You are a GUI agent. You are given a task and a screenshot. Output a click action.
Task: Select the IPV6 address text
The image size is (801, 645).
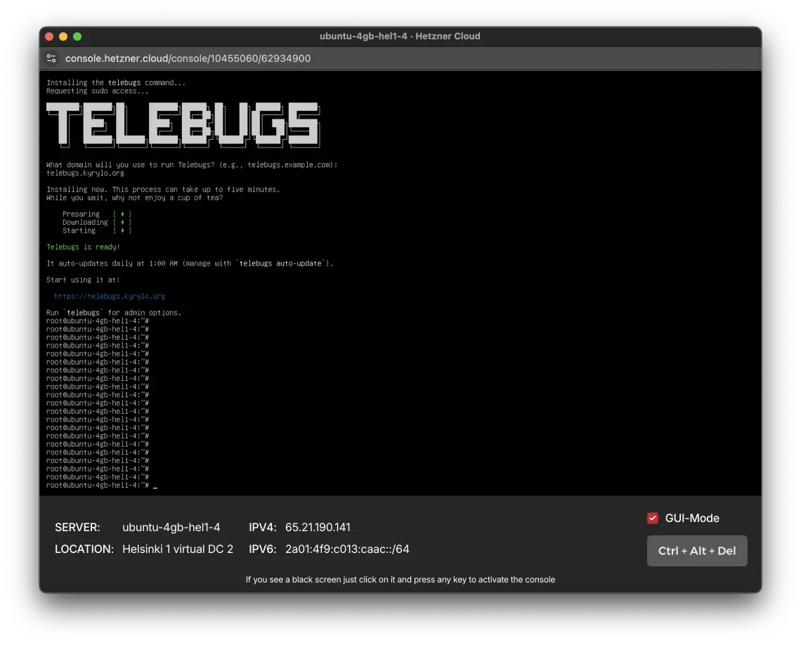[x=348, y=549]
